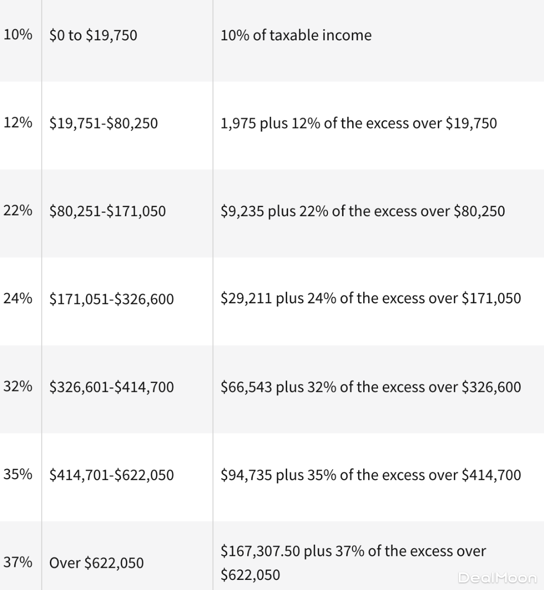Select the '$29,211 plus 24%' tax description

pyautogui.click(x=370, y=298)
